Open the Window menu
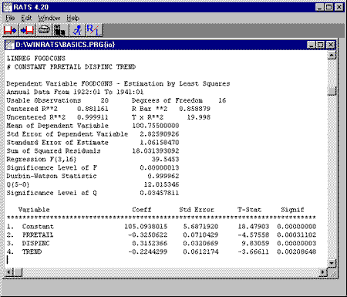Screen dimensions: 347x297 coord(49,18)
